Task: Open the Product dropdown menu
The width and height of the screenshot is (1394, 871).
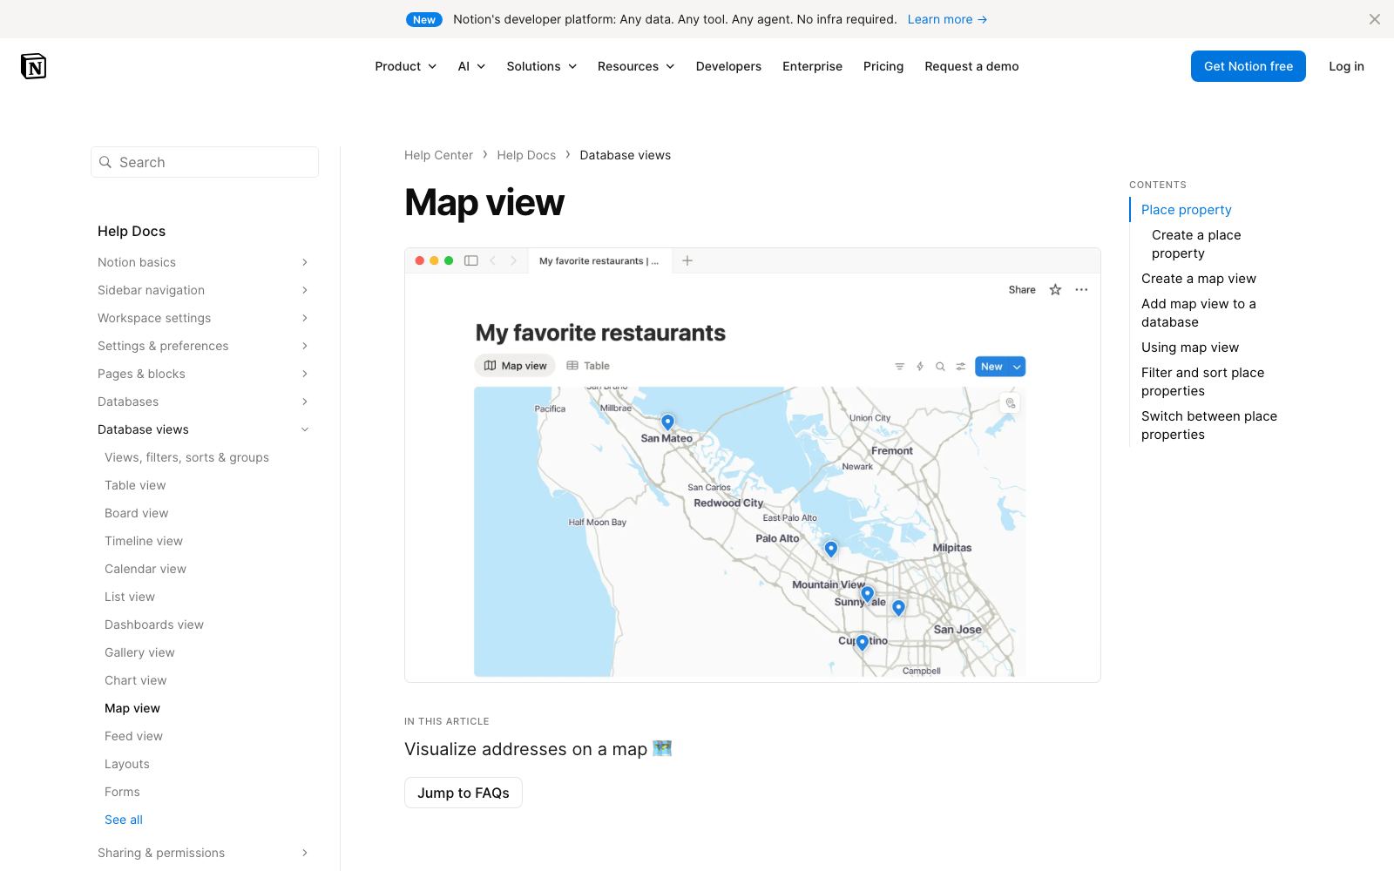Action: coord(406,66)
